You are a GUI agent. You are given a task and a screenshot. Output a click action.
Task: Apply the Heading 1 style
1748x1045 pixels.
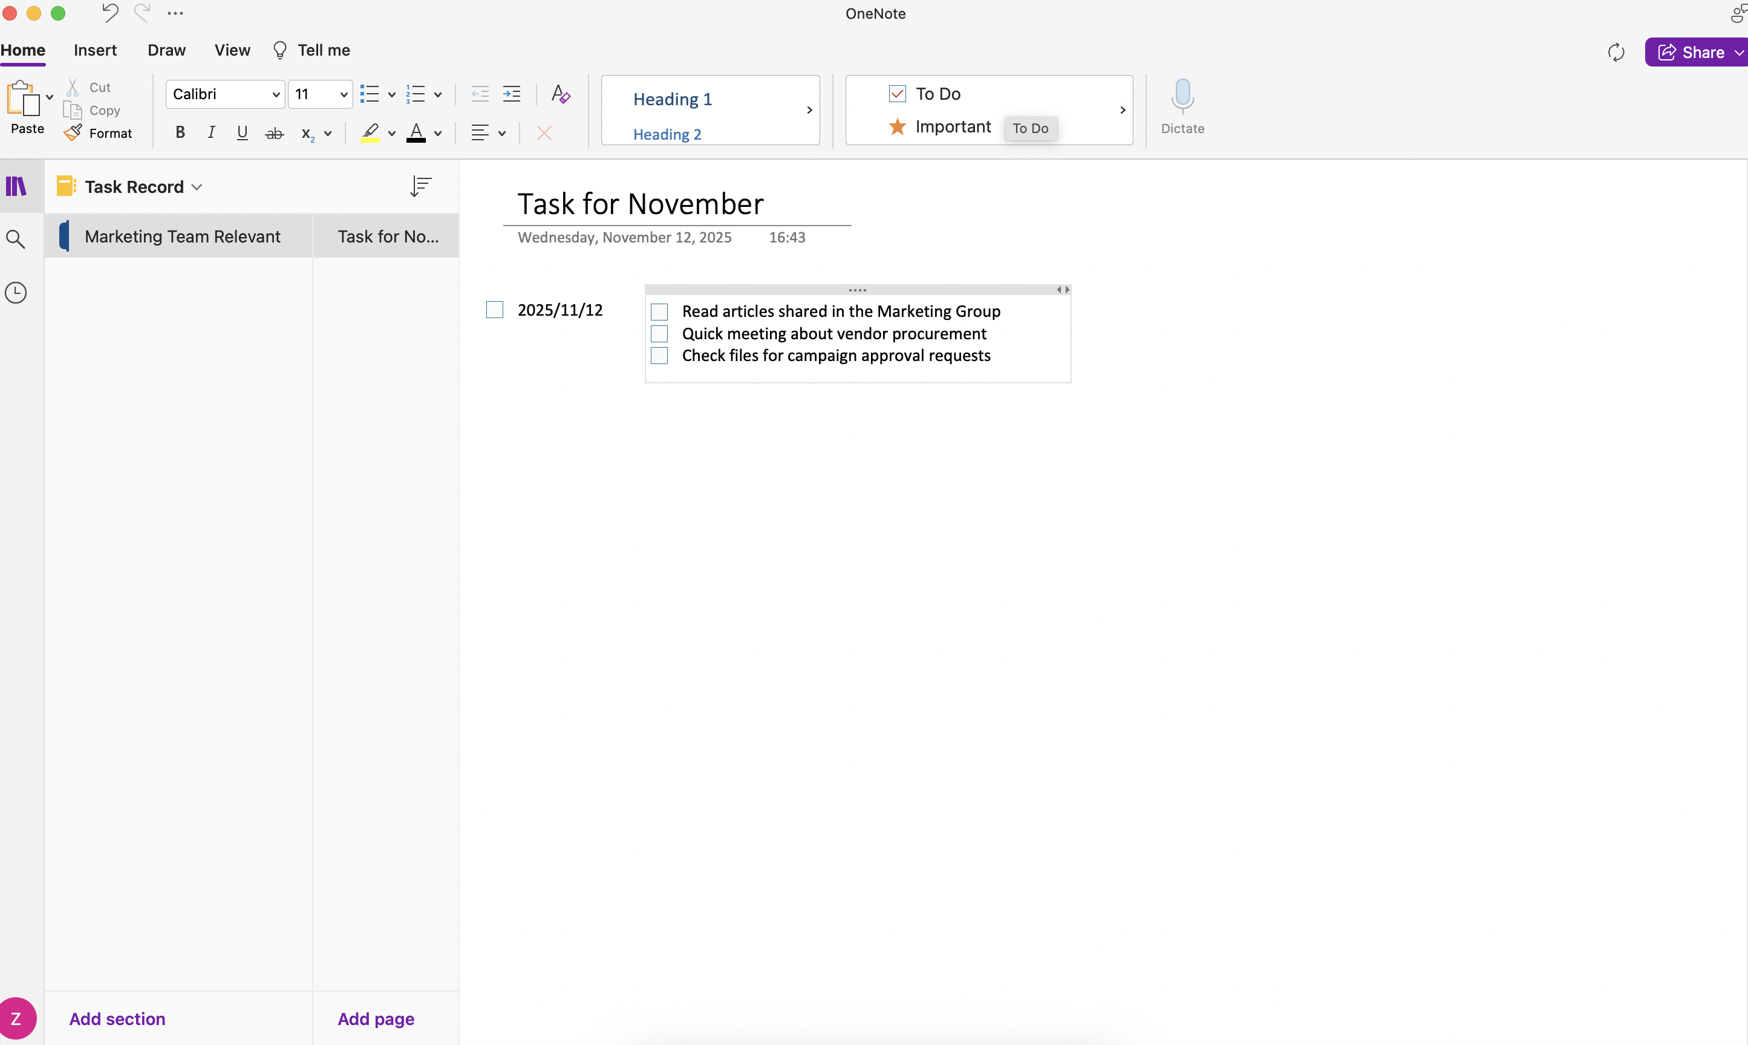coord(673,99)
